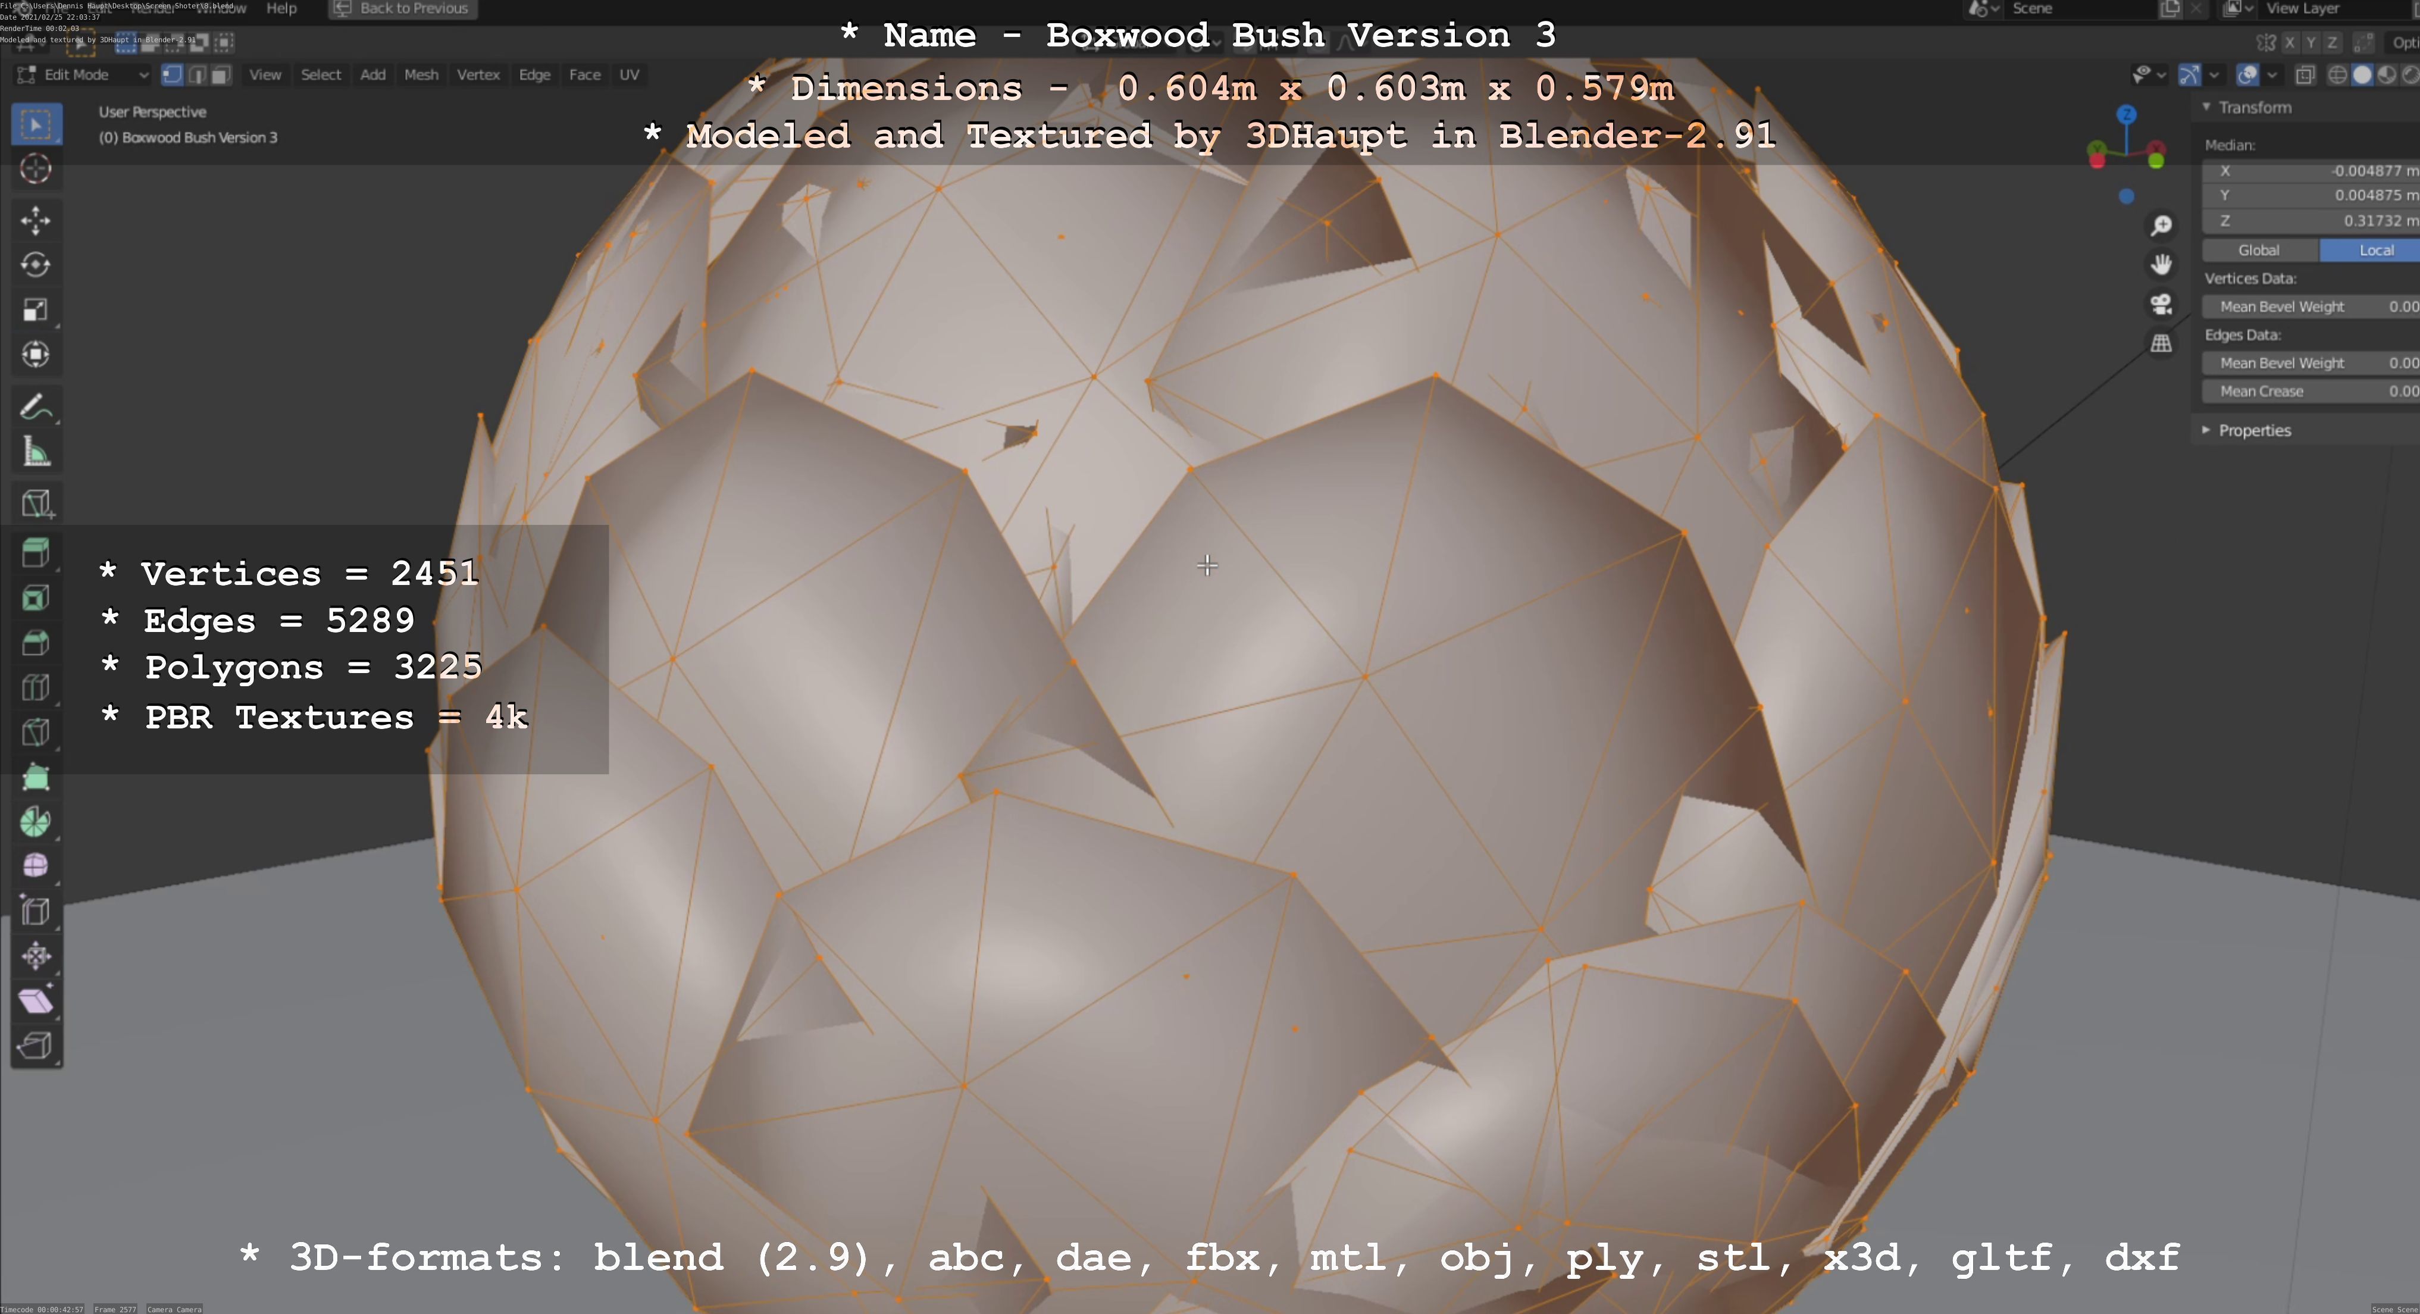Open the Vertex menu

[x=478, y=75]
